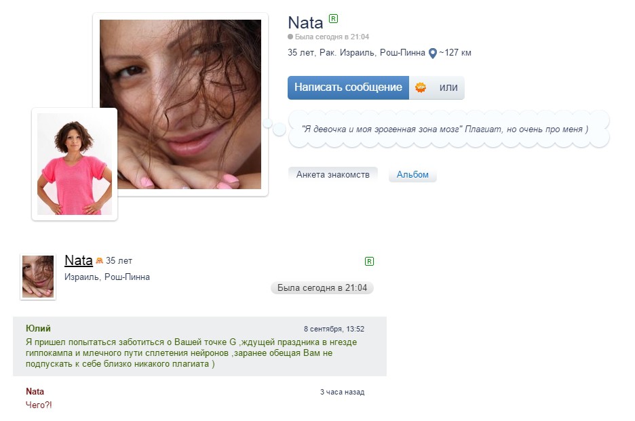Click the green R badge in the message header
The width and height of the screenshot is (635, 421).
369,261
